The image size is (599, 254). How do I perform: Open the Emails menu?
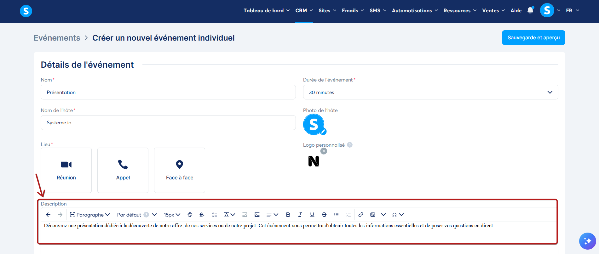click(x=353, y=10)
